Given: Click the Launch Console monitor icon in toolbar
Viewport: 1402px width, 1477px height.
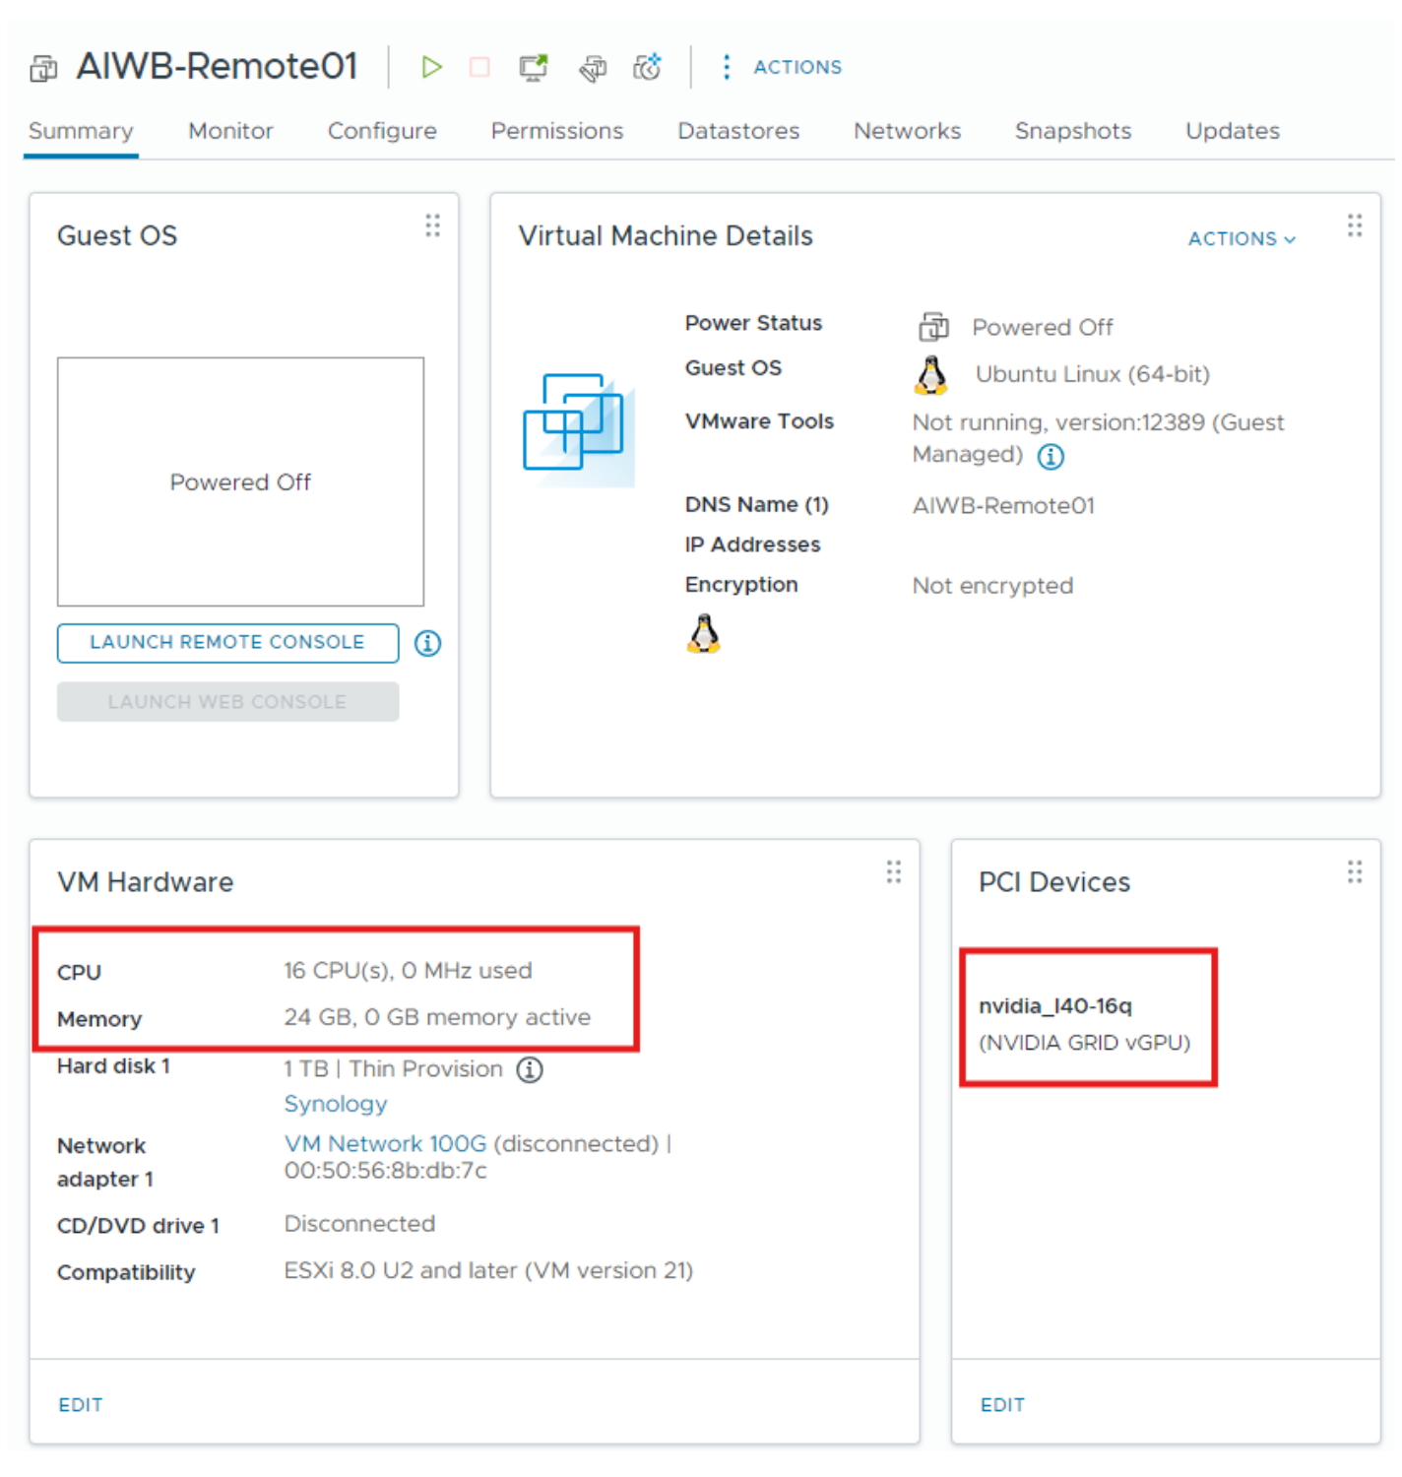Looking at the screenshot, I should (533, 67).
